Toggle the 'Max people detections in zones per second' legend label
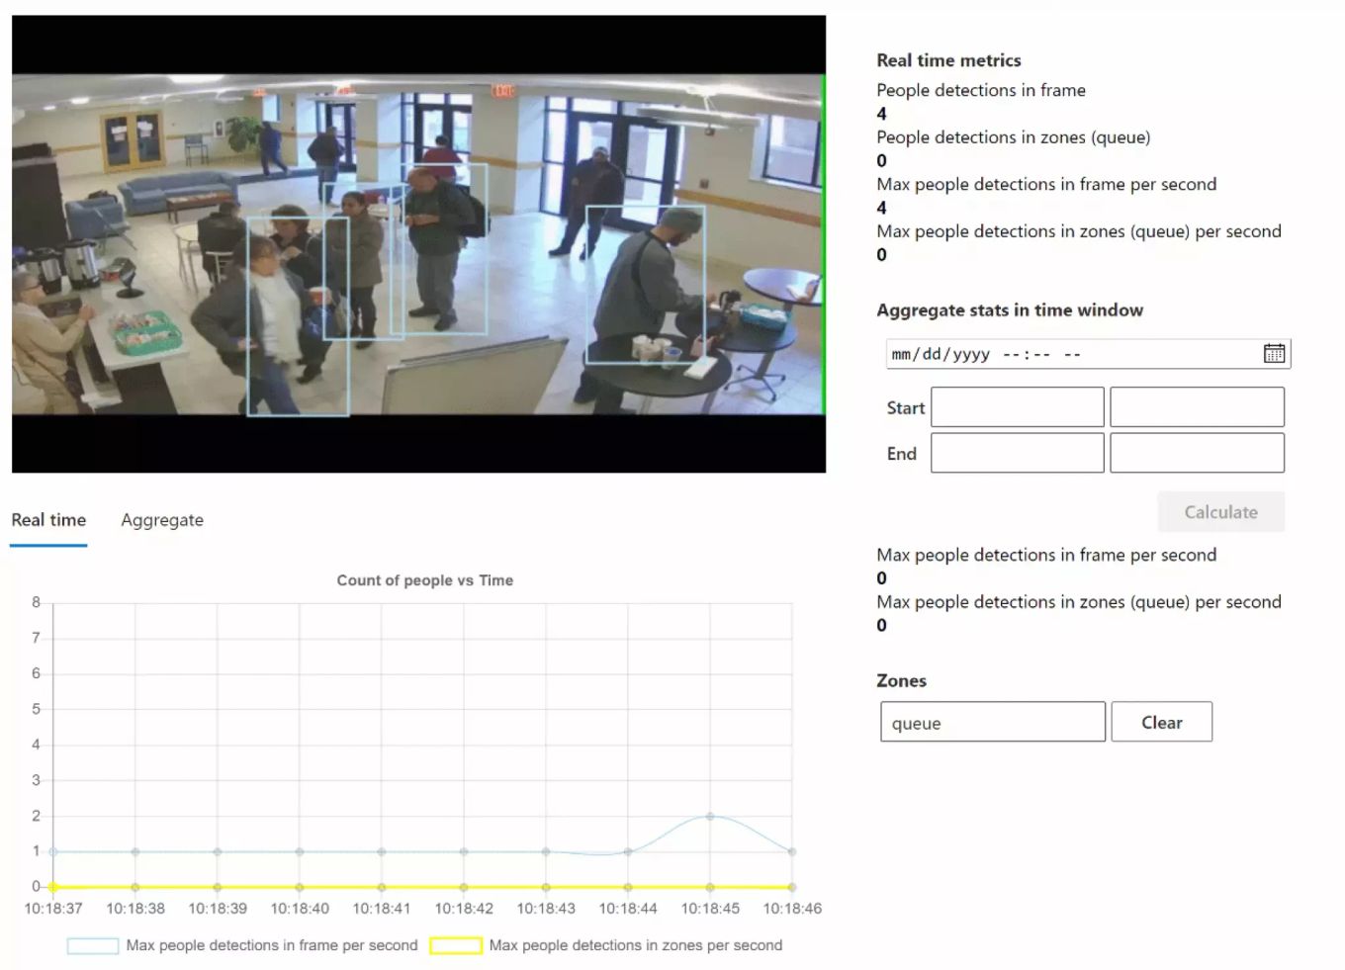This screenshot has width=1345, height=970. coord(635,946)
